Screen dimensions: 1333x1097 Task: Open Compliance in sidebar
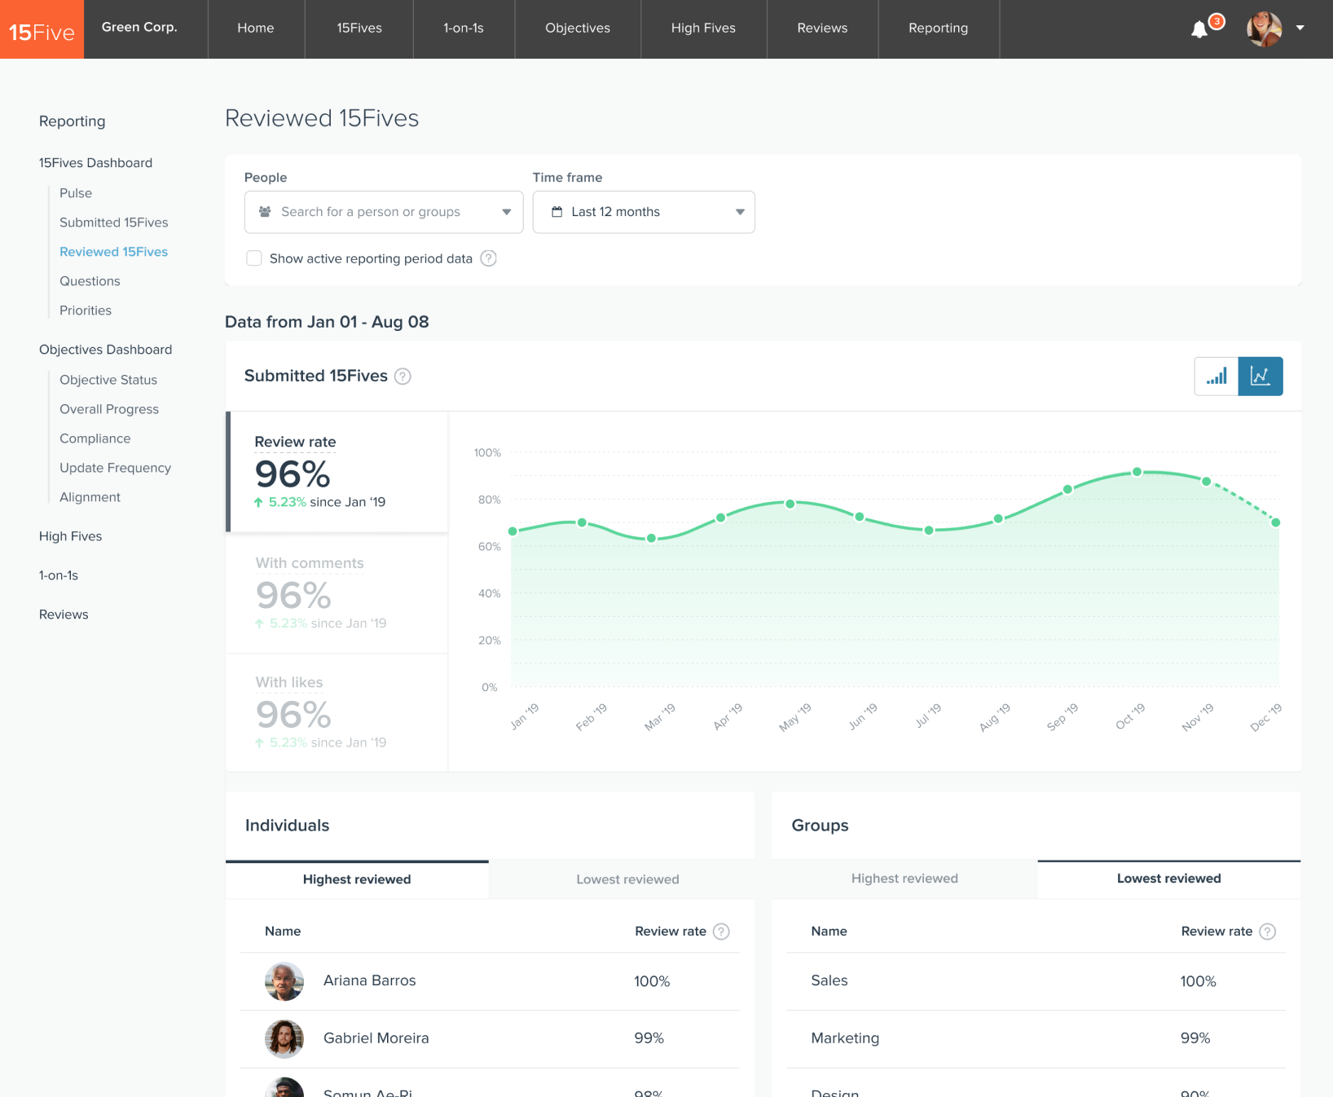(x=95, y=438)
